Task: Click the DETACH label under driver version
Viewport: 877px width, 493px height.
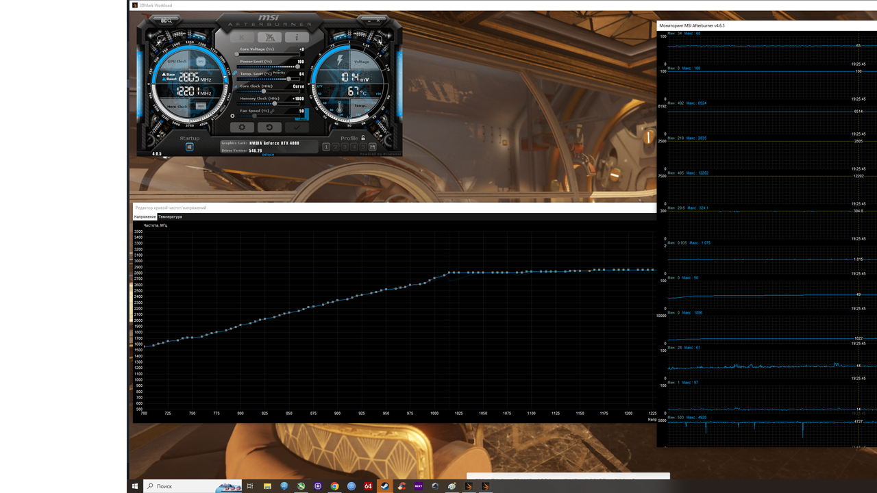Action: [x=268, y=155]
